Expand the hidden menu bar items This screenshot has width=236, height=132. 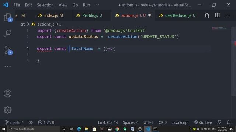click(x=98, y=5)
